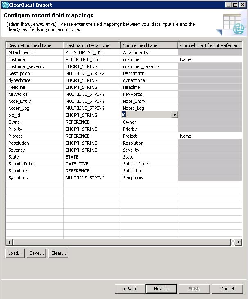Screen dimensions: 248x299
Task: Select the Description source field cell
Action: click(149, 73)
